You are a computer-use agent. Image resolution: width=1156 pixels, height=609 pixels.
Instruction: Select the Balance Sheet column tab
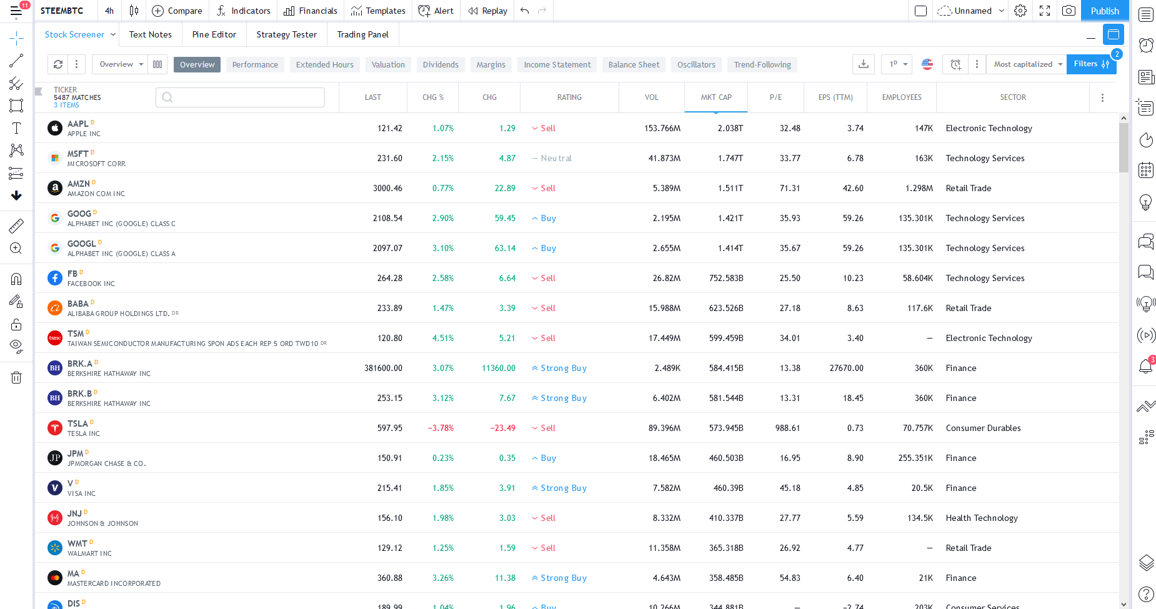click(x=634, y=64)
